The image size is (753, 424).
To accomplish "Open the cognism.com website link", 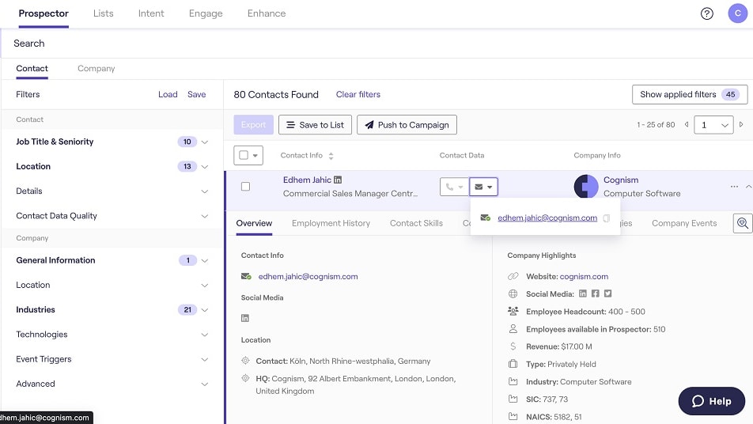I will [x=584, y=277].
